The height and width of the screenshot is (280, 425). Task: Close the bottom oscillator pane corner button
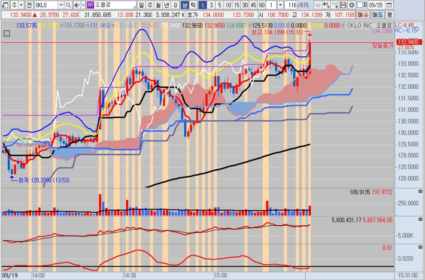click(420, 247)
